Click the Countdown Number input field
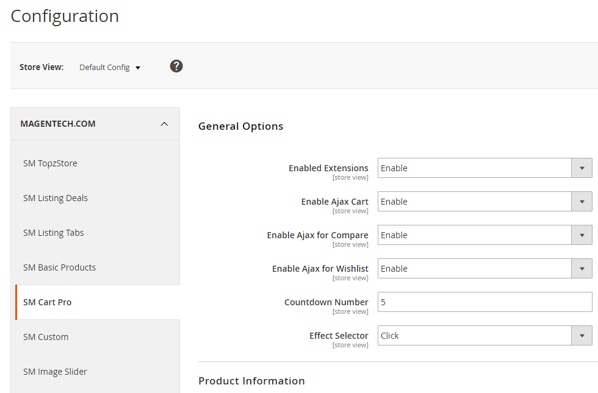This screenshot has width=598, height=393. coord(485,302)
